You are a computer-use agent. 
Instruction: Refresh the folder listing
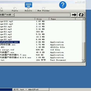pos(81,15)
